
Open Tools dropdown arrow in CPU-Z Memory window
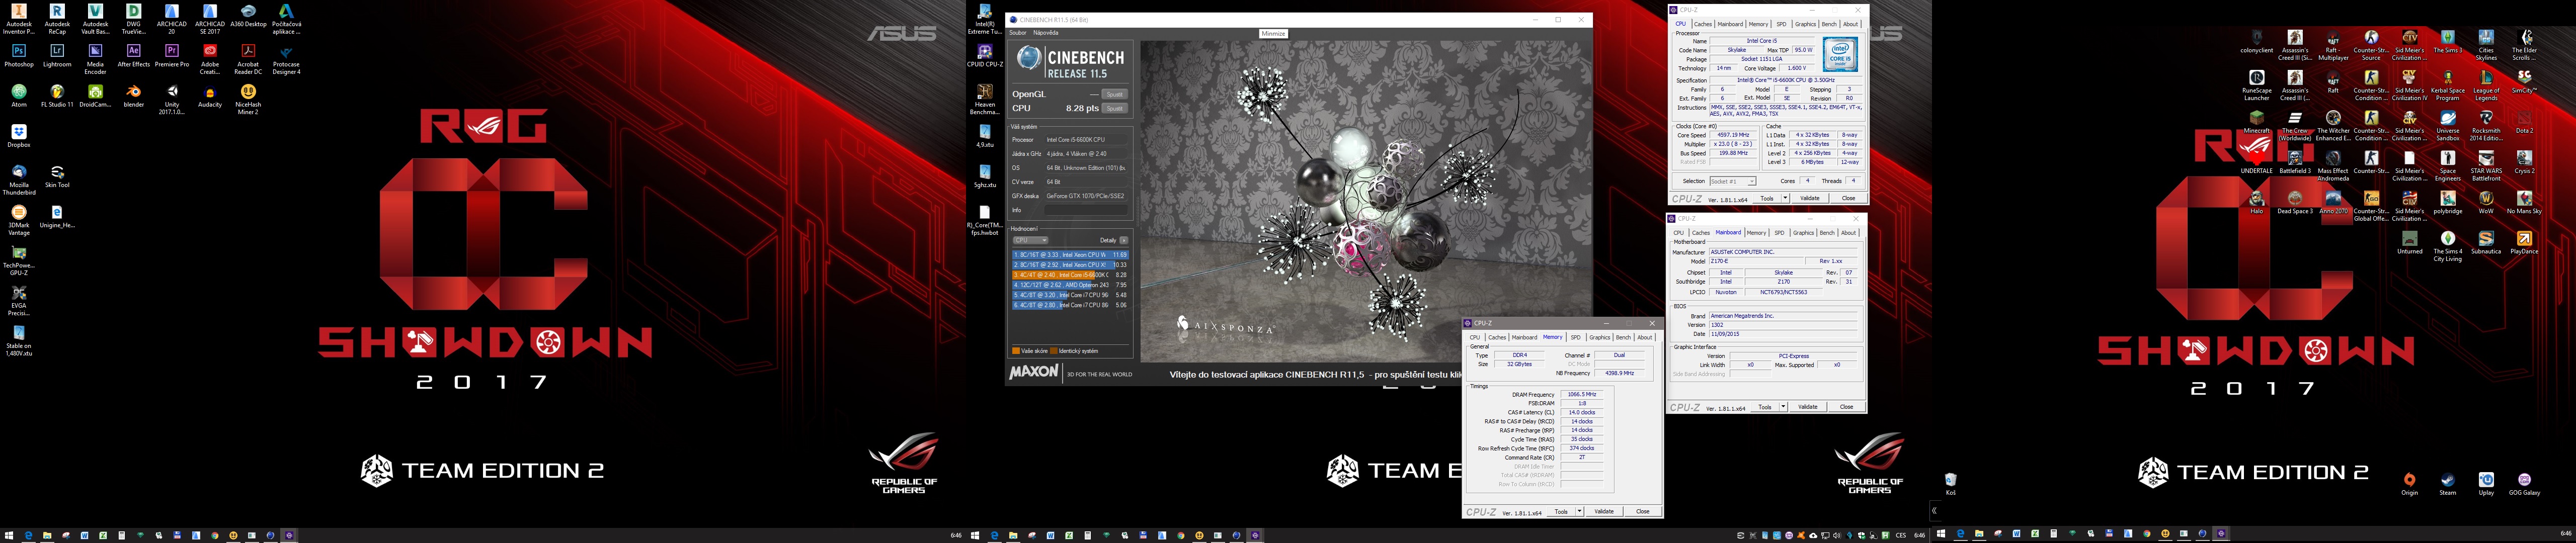click(1579, 512)
